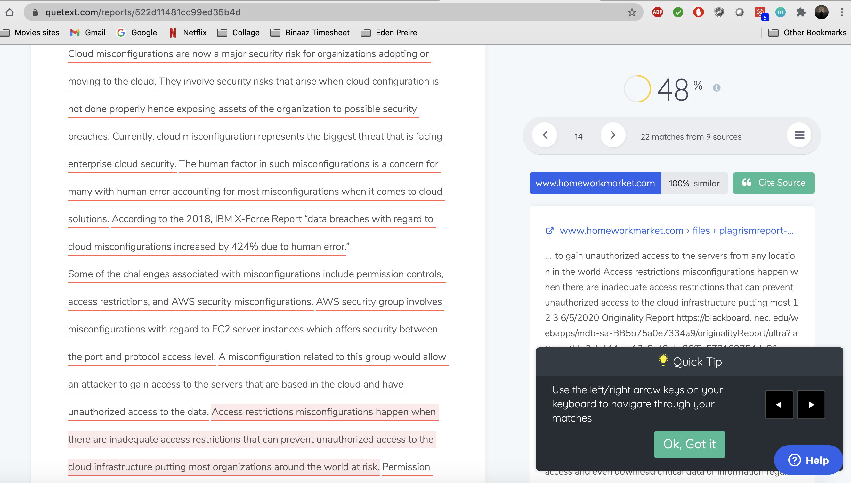This screenshot has height=483, width=851.
Task: Open the AdBlock Plus extension
Action: point(657,12)
